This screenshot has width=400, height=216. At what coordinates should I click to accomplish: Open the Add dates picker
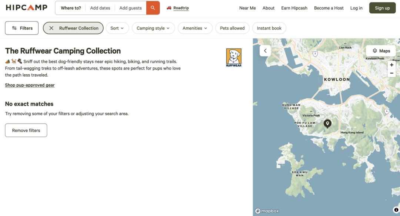(100, 8)
